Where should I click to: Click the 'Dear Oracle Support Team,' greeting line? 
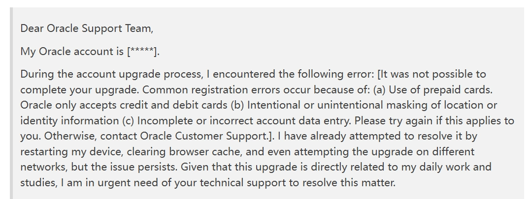coord(87,28)
